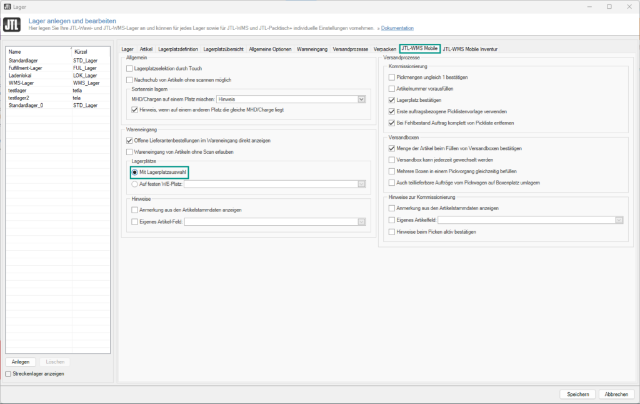Check Streckenlager anzeigen below warehouse list
This screenshot has height=404, width=640.
coord(8,373)
